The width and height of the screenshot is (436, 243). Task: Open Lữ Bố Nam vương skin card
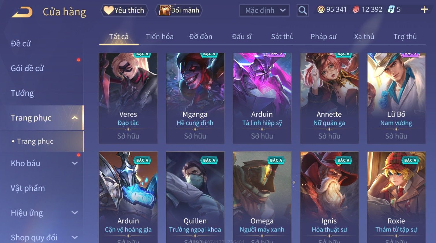point(396,98)
